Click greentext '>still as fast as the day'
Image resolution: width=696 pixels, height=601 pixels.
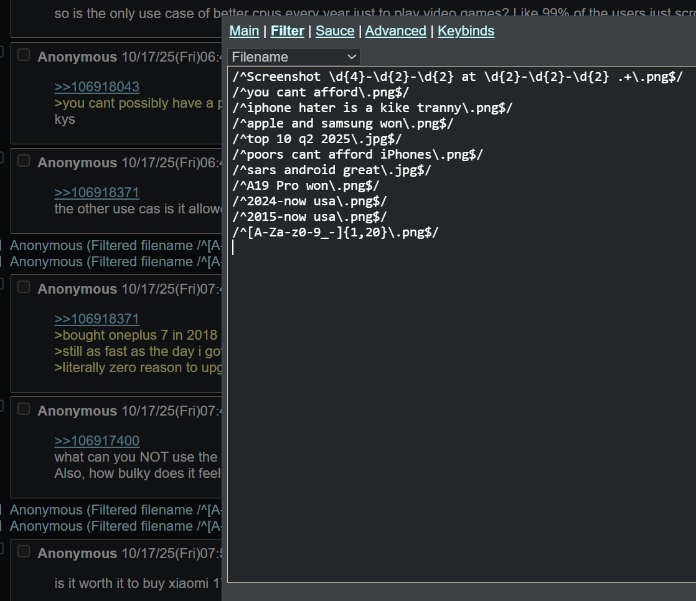(x=138, y=352)
